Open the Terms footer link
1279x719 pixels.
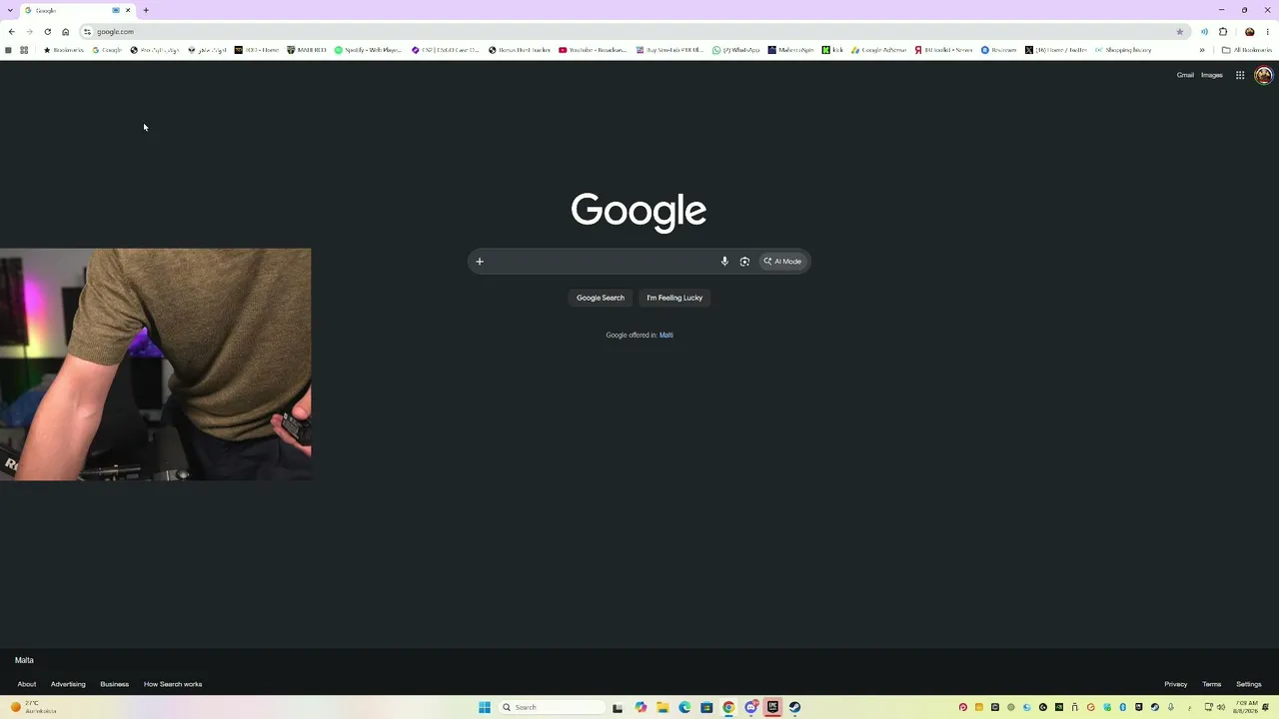pos(1212,684)
